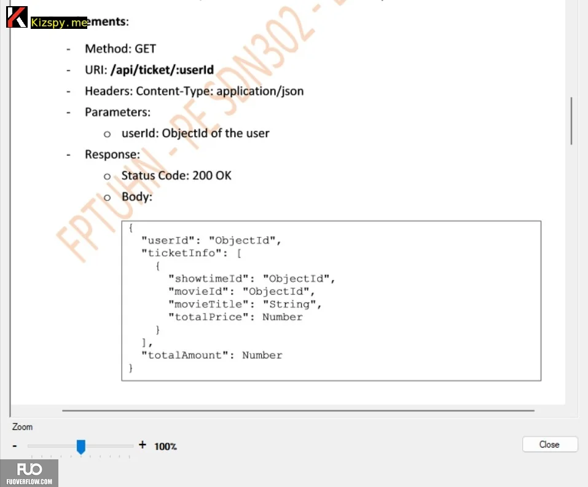Click the horizontal scrollbar at document bottom
The image size is (588, 487).
click(298, 411)
